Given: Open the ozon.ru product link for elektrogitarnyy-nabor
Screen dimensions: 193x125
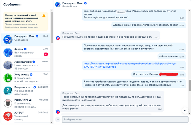Looking at the screenshot, I should [130, 65].
